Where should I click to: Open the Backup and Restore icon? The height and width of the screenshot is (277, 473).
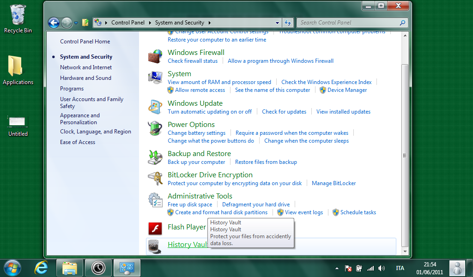click(x=155, y=157)
